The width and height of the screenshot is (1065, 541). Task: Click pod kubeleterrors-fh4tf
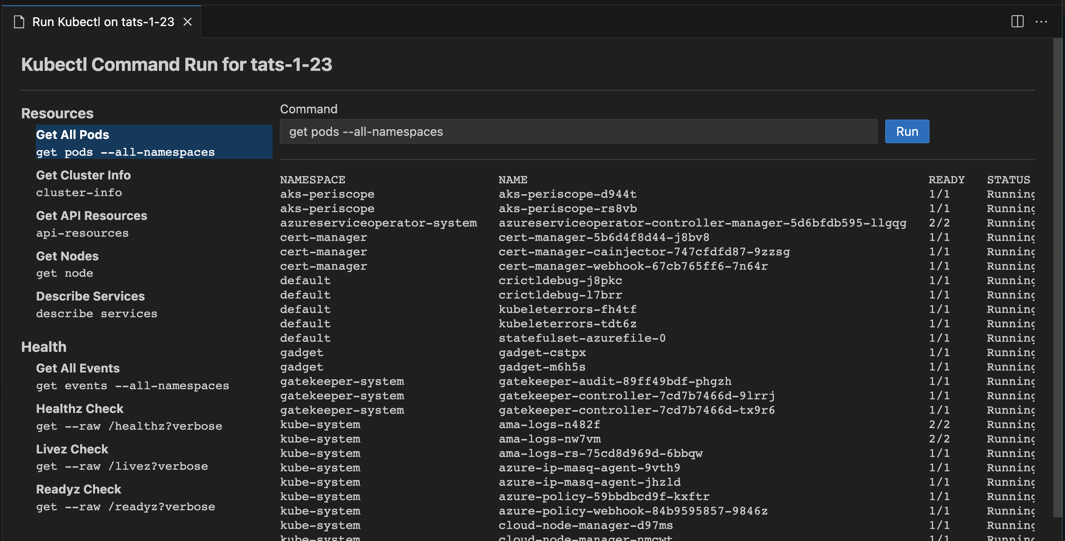pos(568,309)
